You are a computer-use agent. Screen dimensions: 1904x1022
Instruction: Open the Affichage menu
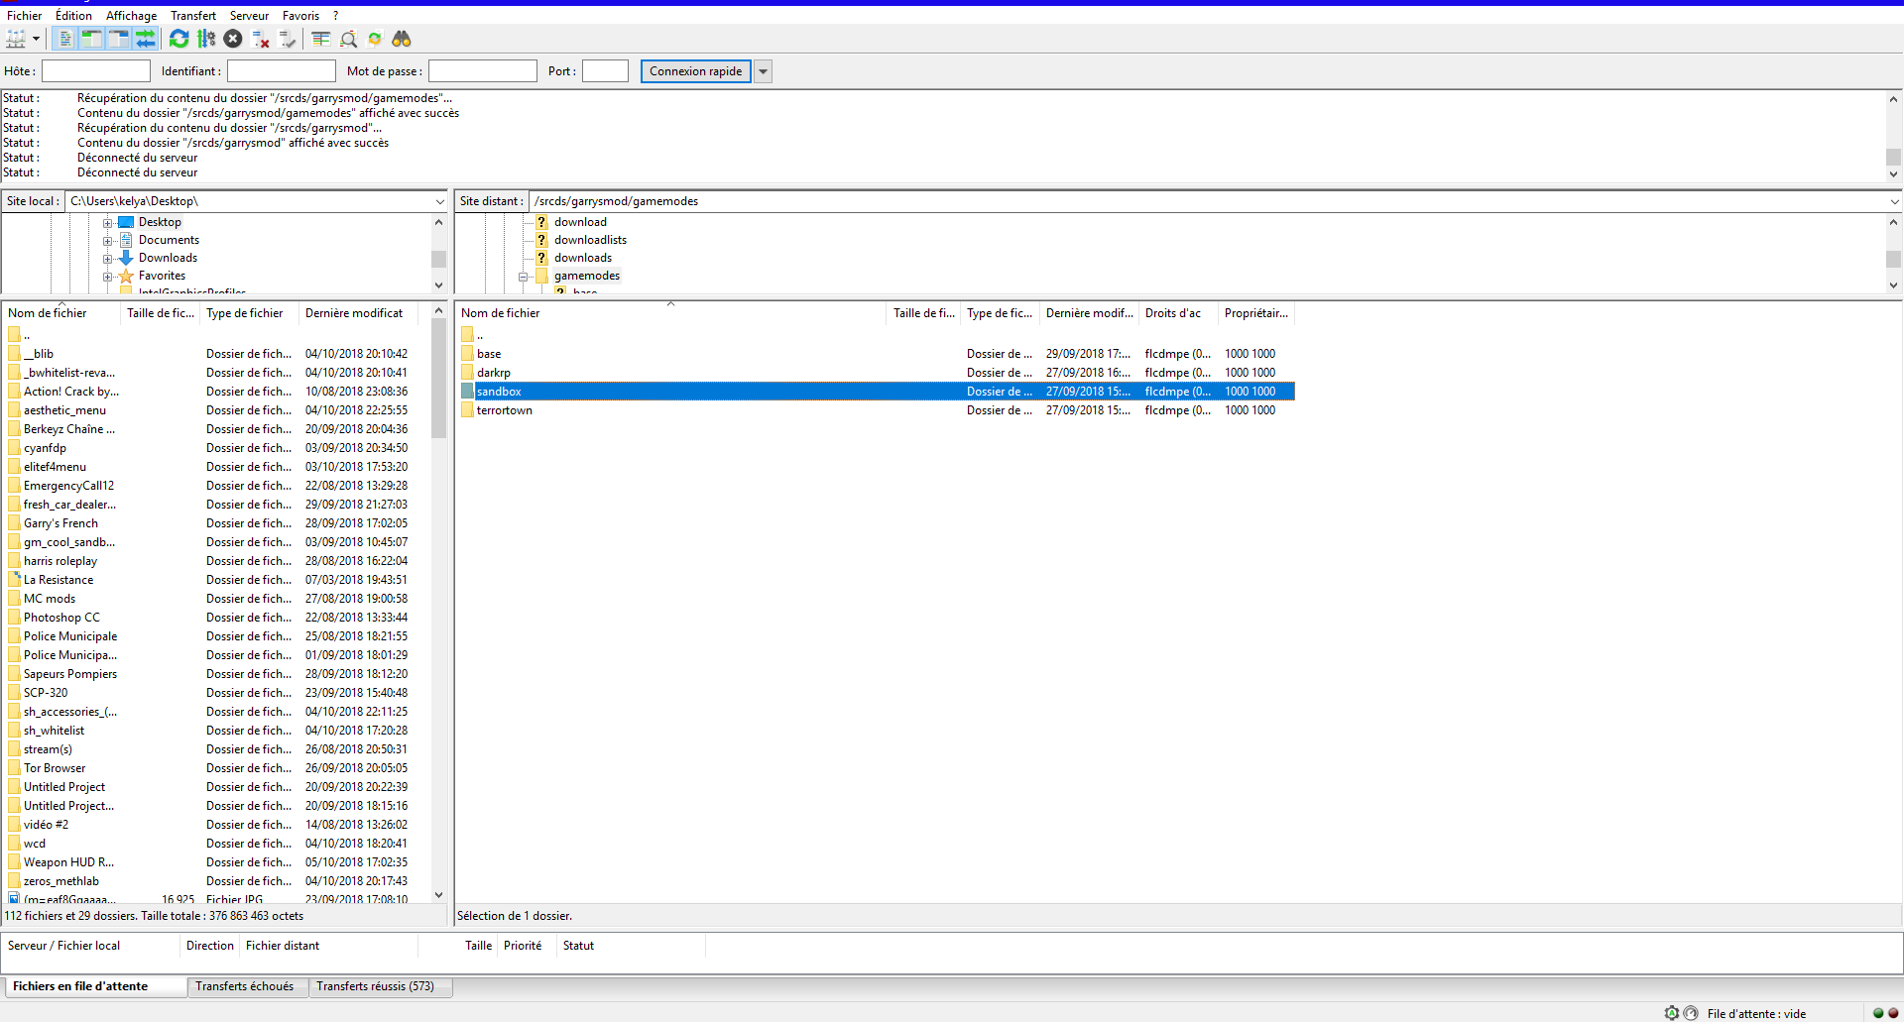(x=131, y=16)
